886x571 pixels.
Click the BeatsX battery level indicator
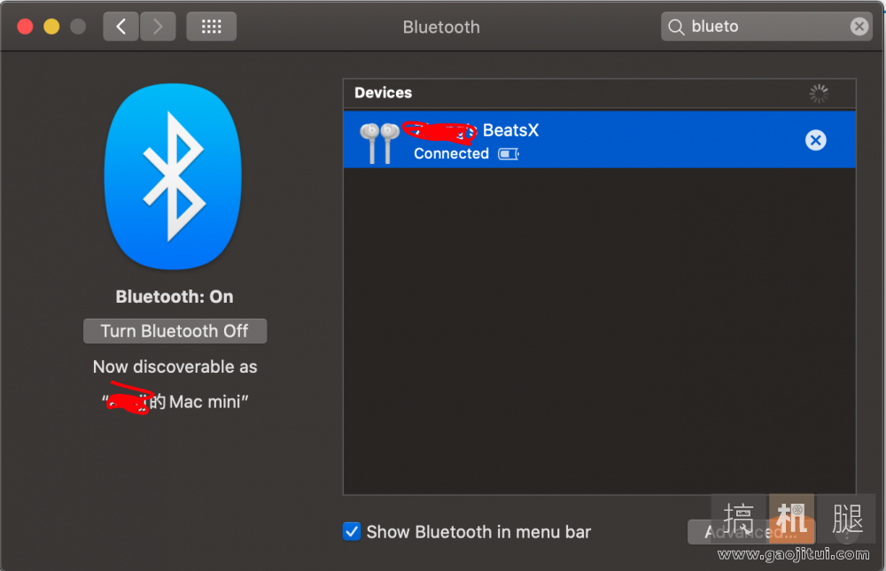click(x=509, y=154)
